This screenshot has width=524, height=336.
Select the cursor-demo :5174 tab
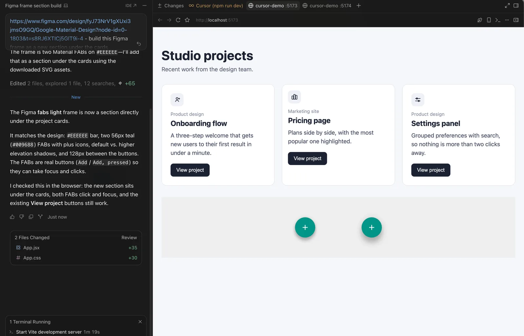click(x=327, y=6)
